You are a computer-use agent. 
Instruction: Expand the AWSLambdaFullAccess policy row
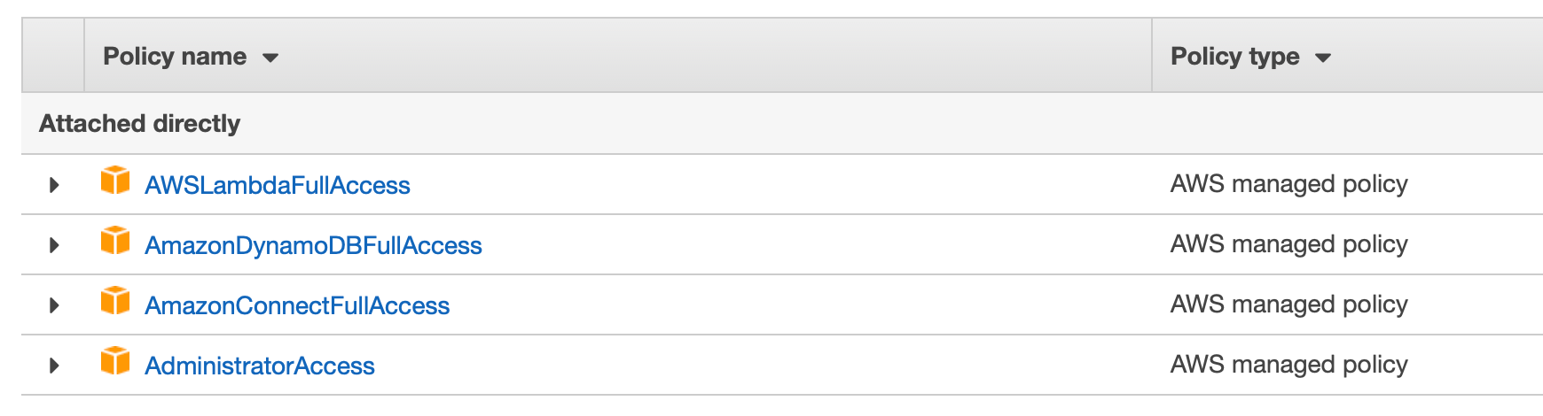(54, 185)
